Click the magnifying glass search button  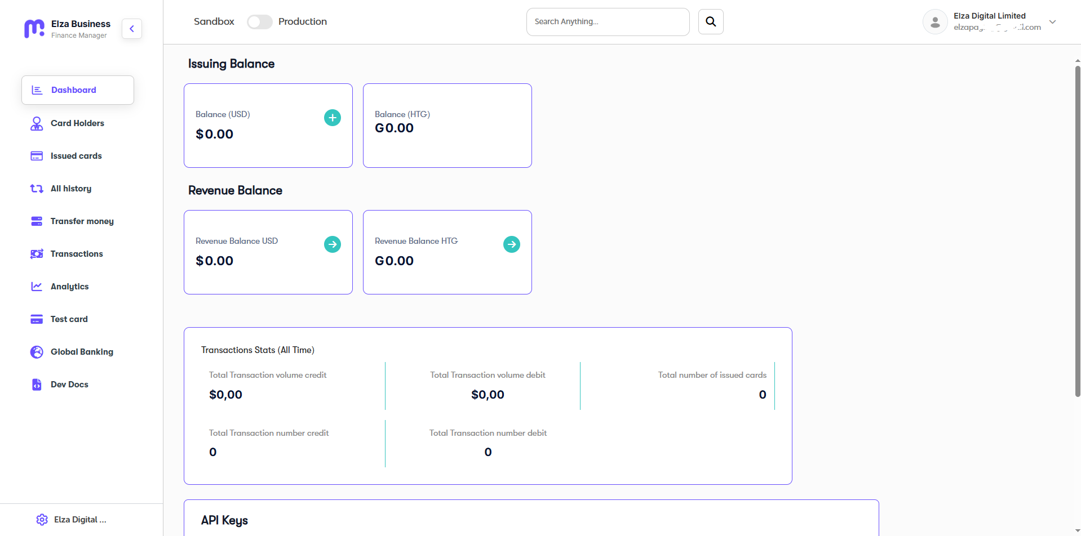click(x=711, y=22)
